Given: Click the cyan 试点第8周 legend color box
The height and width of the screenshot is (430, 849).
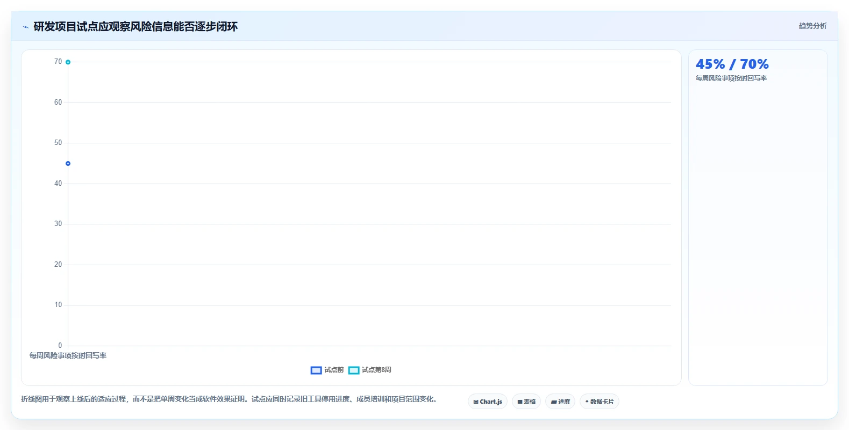Looking at the screenshot, I should [354, 370].
